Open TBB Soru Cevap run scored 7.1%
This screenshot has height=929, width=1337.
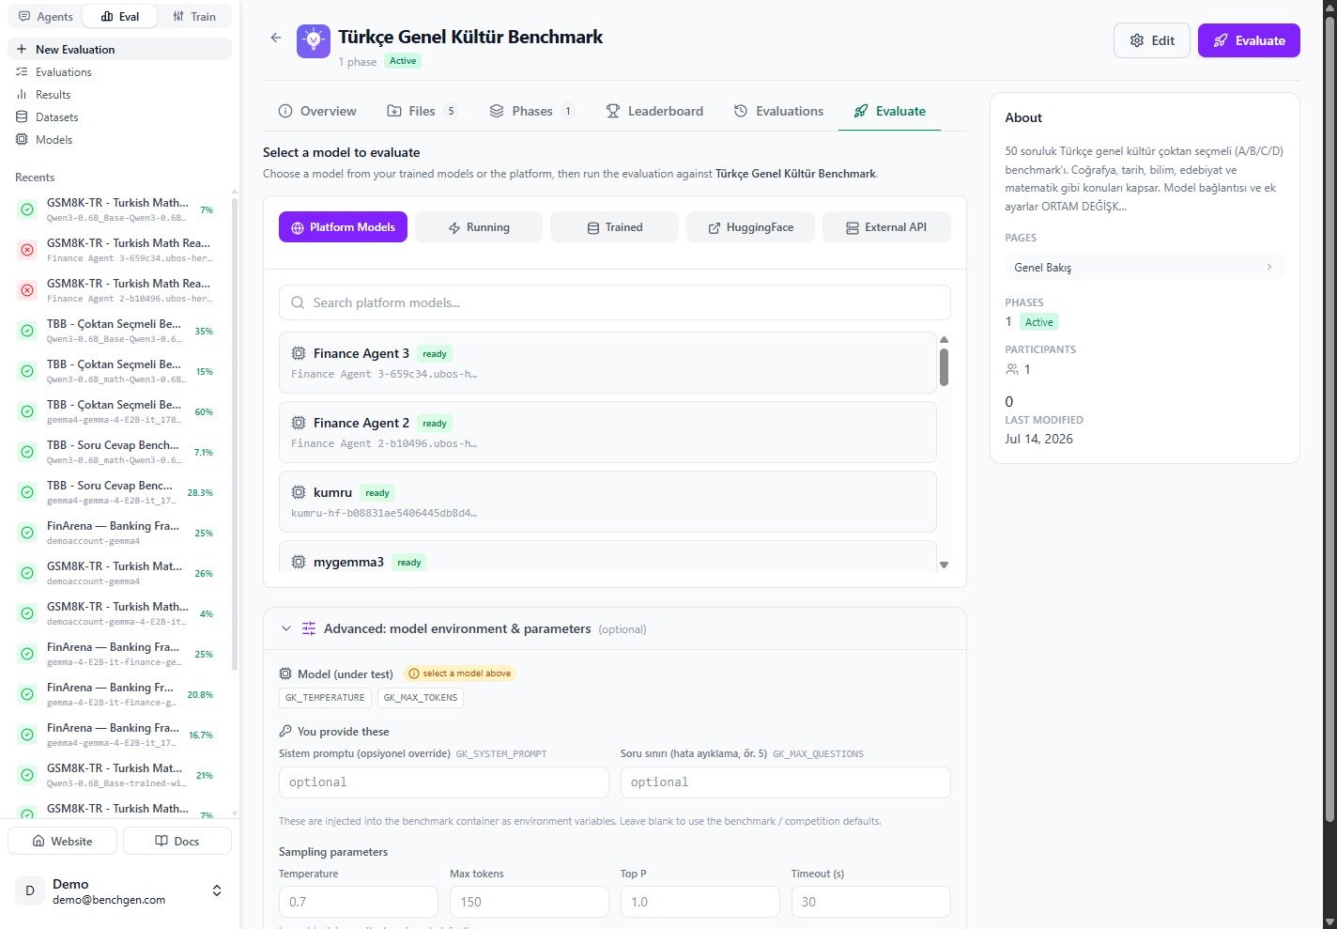[x=118, y=452]
